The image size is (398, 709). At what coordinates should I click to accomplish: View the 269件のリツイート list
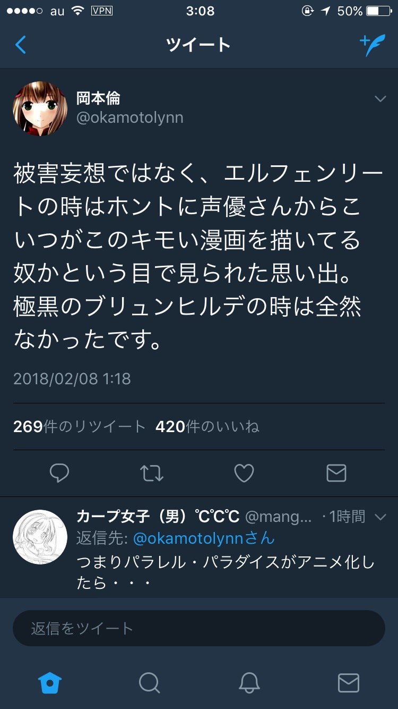[80, 426]
